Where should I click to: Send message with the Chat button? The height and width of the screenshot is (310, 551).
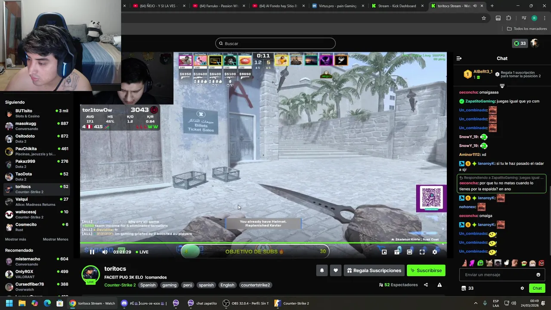[537, 288]
